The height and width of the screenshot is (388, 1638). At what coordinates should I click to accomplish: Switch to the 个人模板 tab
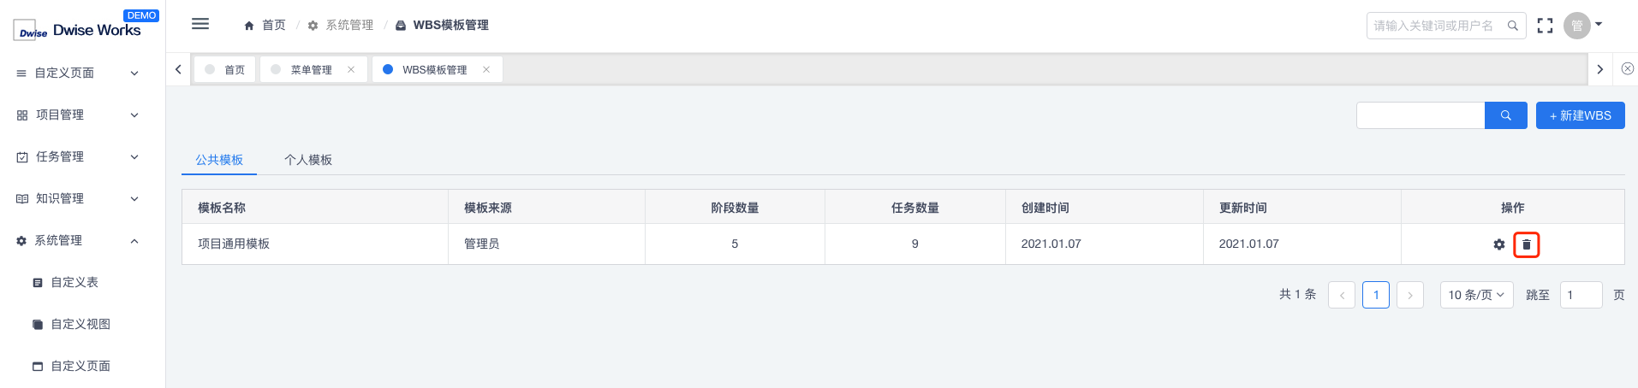point(308,160)
